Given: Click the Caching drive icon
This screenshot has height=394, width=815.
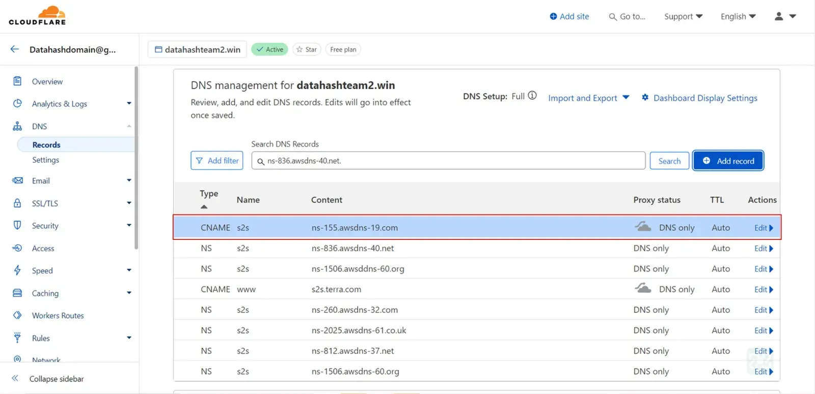Looking at the screenshot, I should click(x=17, y=293).
